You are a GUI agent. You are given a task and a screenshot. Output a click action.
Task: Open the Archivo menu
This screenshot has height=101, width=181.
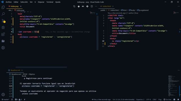click(9, 2)
